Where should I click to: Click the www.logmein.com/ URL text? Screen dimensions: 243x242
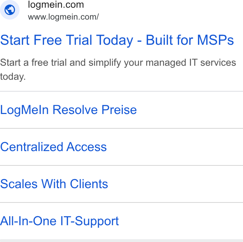coord(63,17)
